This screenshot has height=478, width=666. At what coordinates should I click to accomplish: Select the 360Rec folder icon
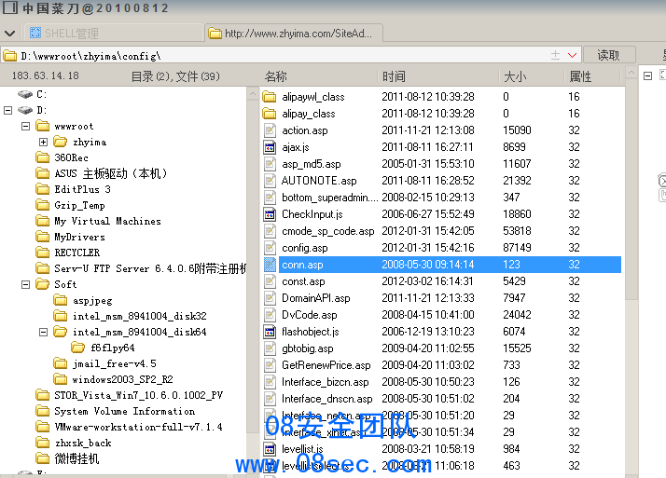tap(43, 157)
